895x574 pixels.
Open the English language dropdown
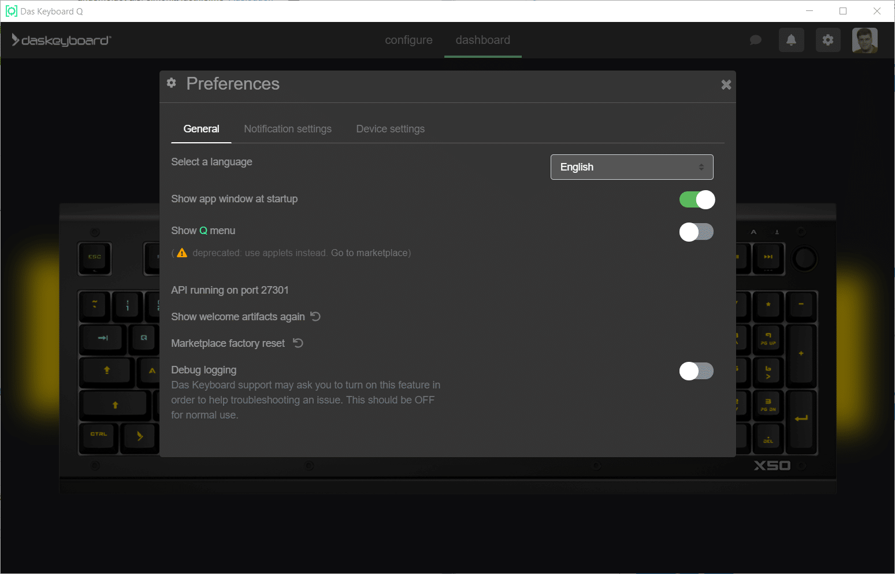(x=632, y=167)
